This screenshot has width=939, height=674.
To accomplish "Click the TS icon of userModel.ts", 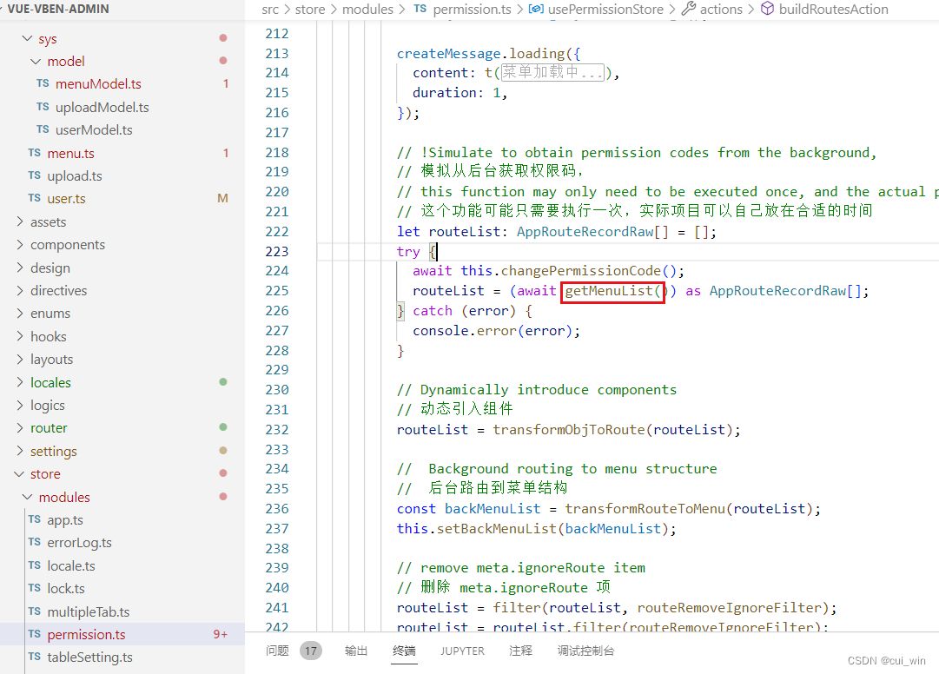I will click(43, 130).
